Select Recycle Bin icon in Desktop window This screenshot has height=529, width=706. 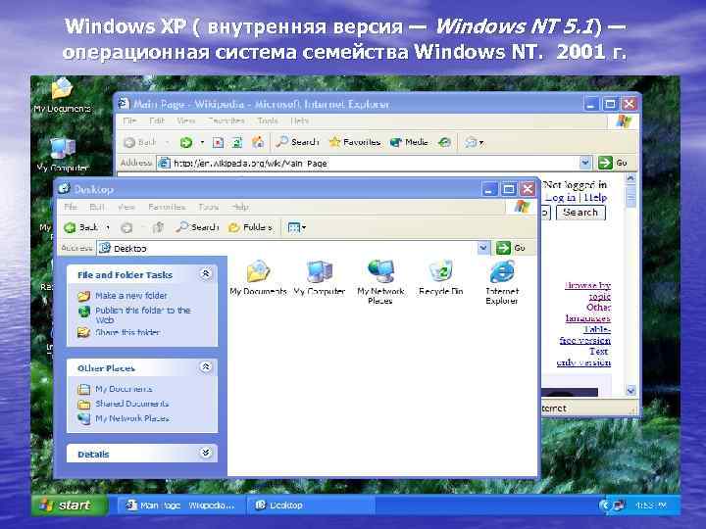(x=441, y=277)
